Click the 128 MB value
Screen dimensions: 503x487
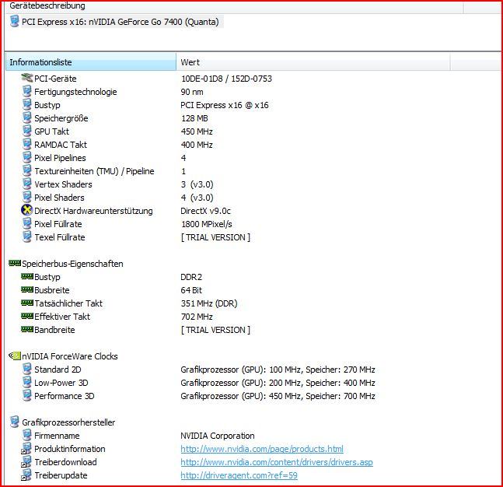[194, 118]
